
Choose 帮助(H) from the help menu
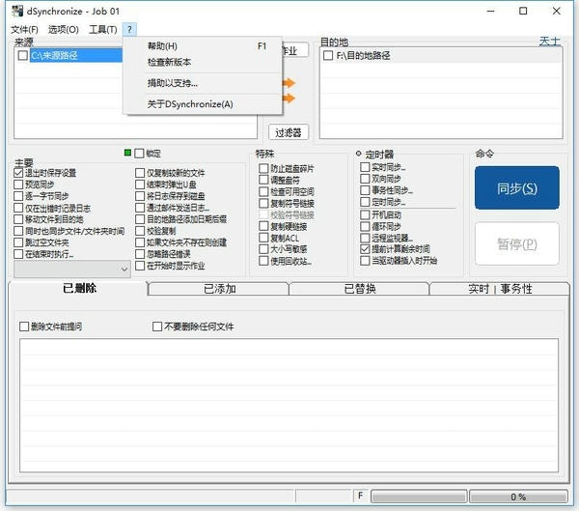(203, 46)
